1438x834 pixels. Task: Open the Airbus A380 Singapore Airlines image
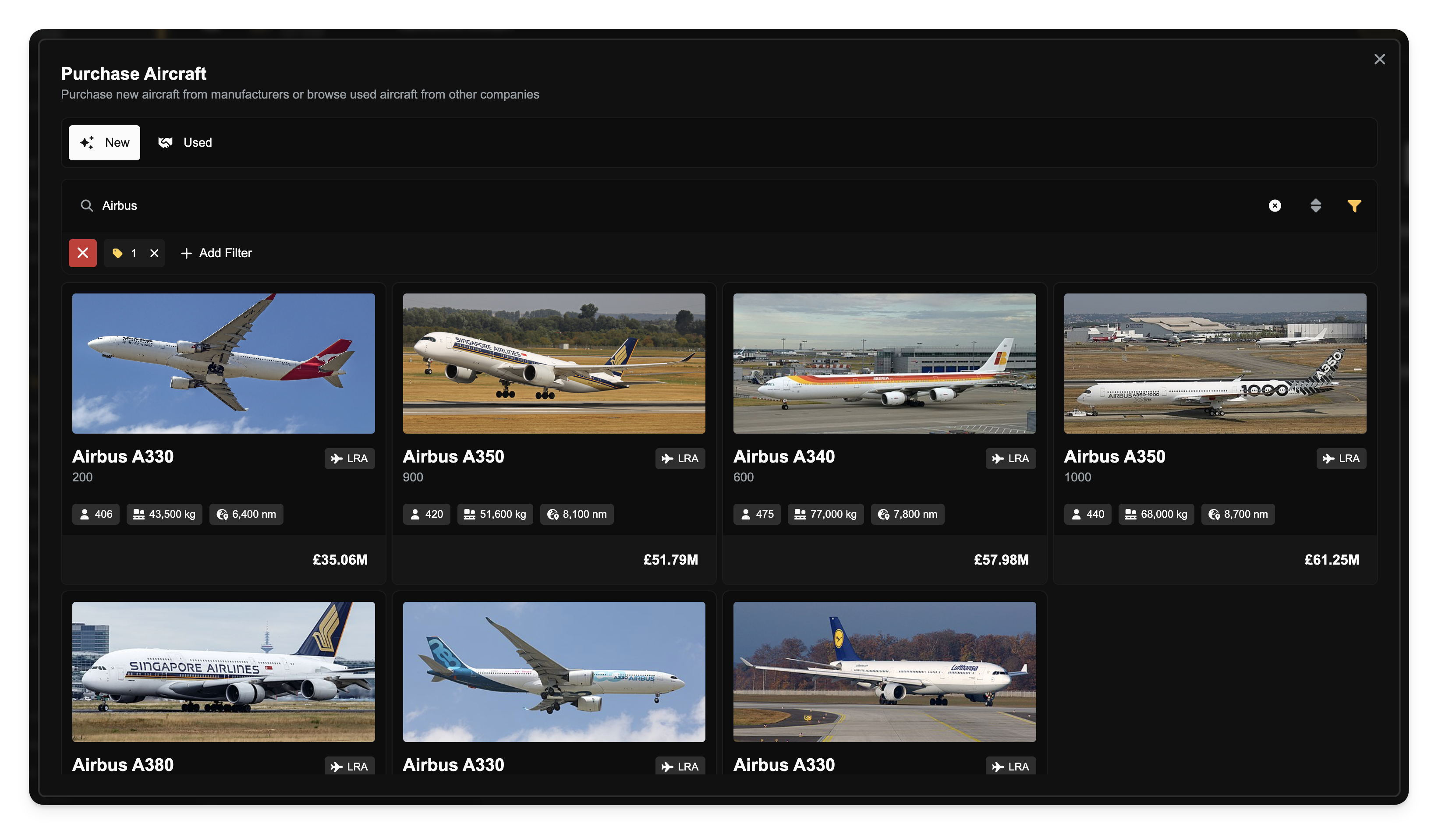point(223,671)
